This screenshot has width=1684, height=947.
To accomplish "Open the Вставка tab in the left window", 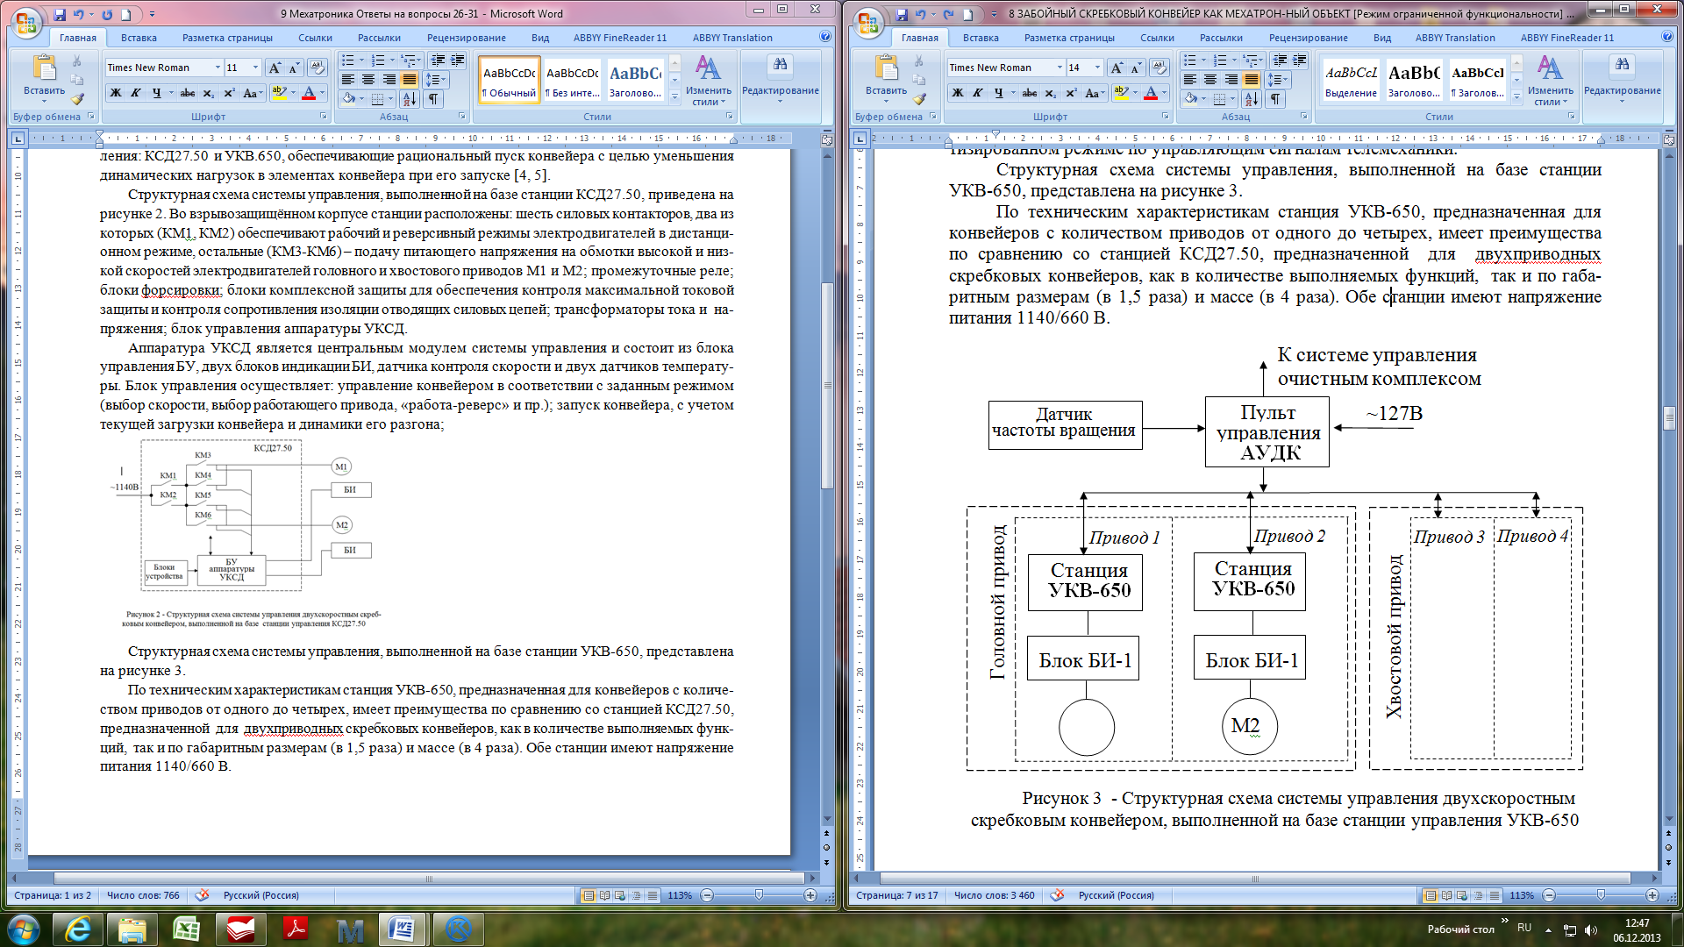I will pyautogui.click(x=139, y=38).
